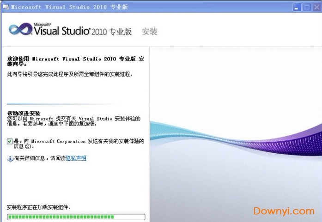Click the "帮助改进安装" section heading

24,113
